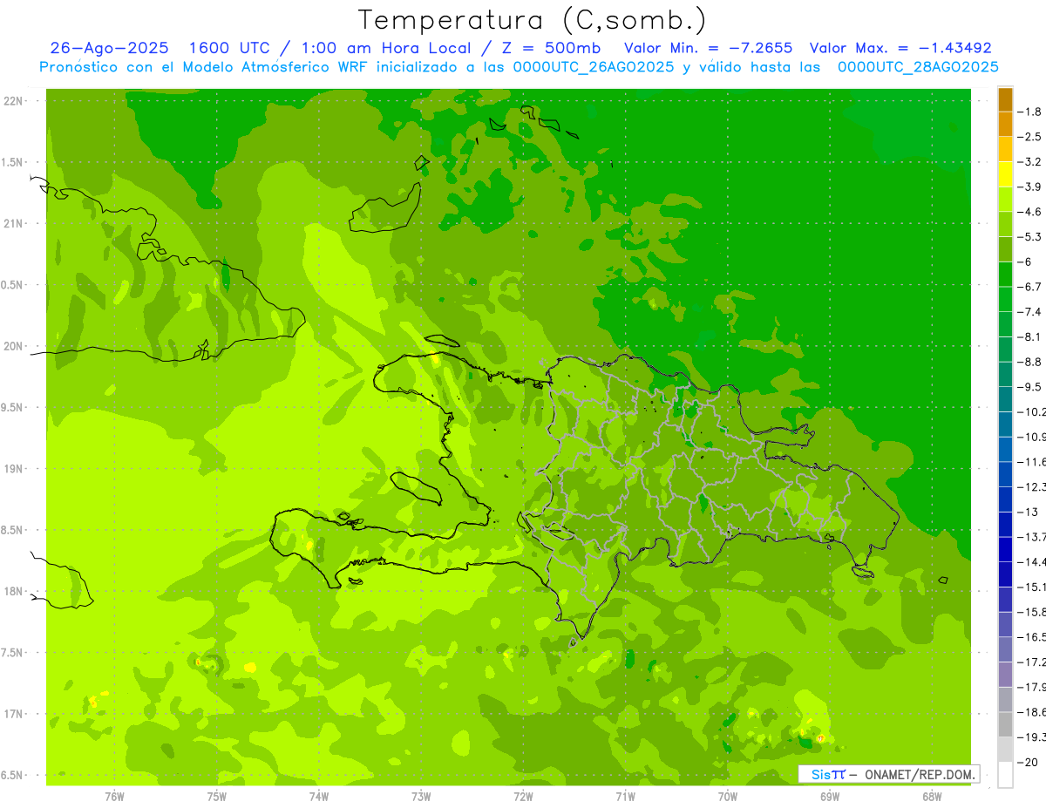Screen dimensions: 1046x808
Task: Click the '20N' latitude label
Action: (x=13, y=346)
